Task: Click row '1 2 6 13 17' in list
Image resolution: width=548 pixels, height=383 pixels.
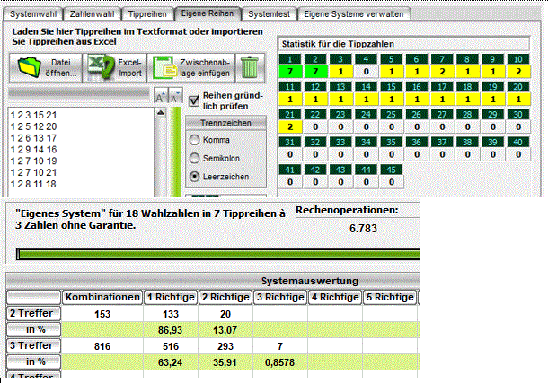Action: click(33, 138)
